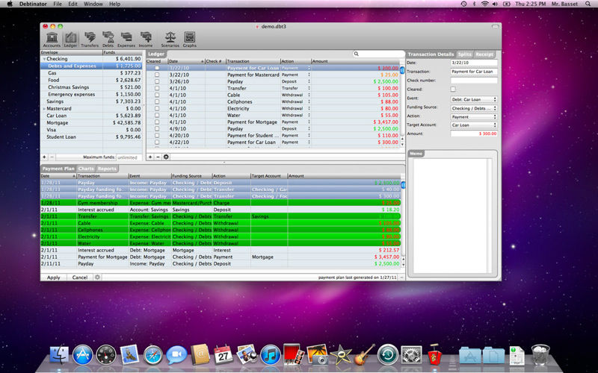The image size is (598, 373).
Task: Click the ledger vertical scrollbar thumb
Action: pyautogui.click(x=402, y=70)
